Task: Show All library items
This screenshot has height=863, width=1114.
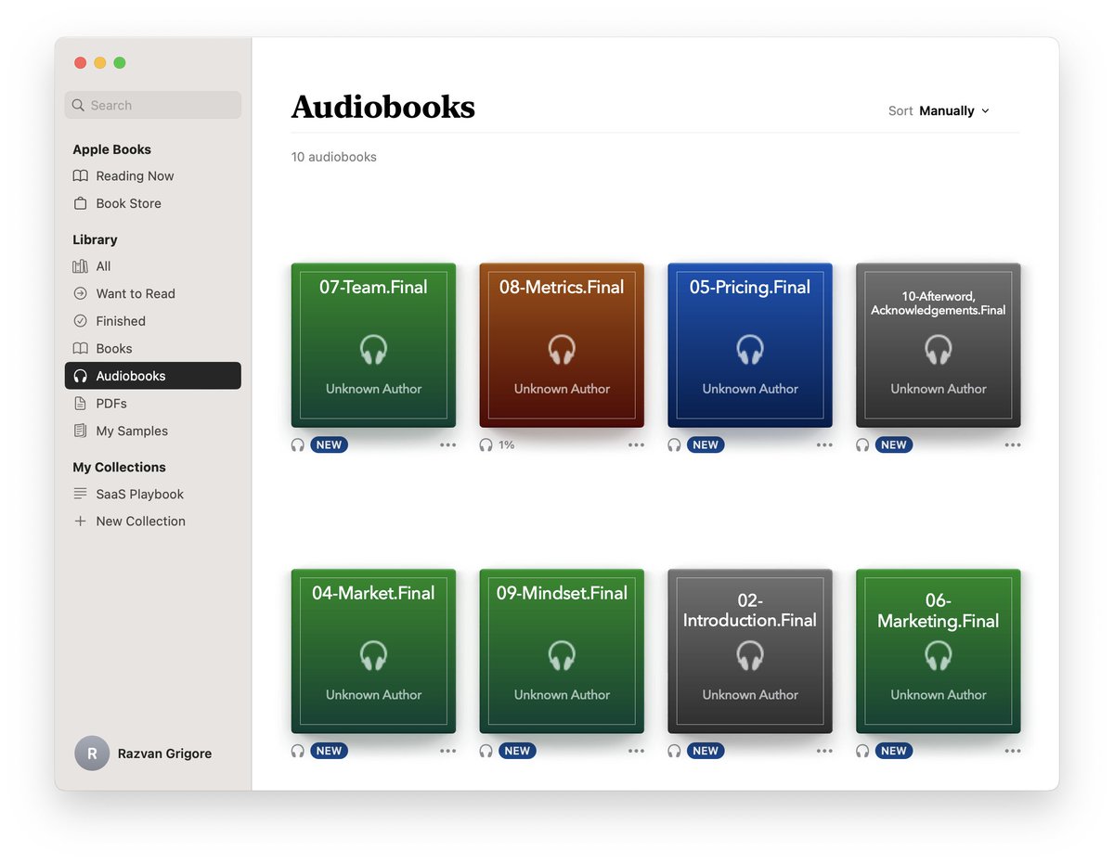Action: (x=153, y=265)
